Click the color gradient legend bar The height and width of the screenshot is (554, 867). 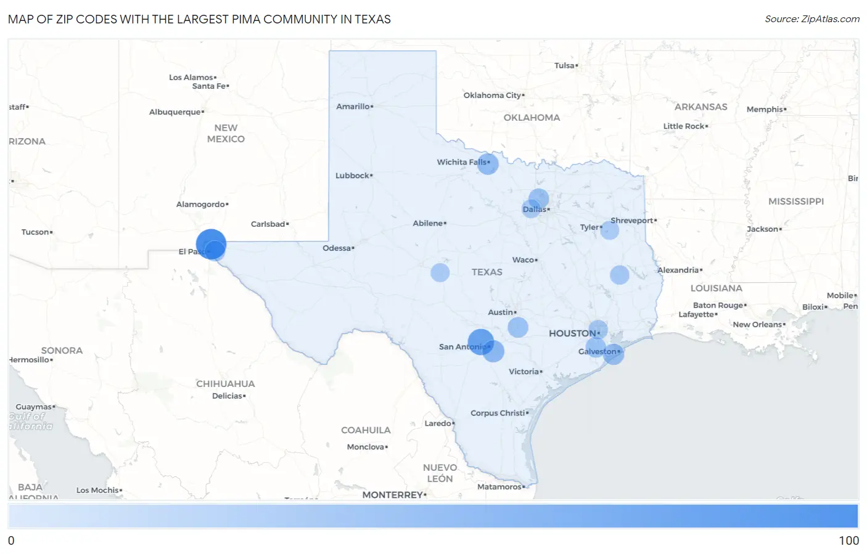pos(433,516)
